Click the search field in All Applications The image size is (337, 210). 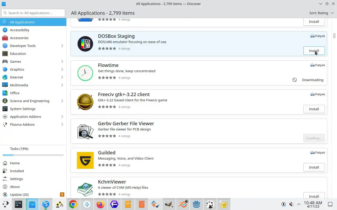coord(33,13)
